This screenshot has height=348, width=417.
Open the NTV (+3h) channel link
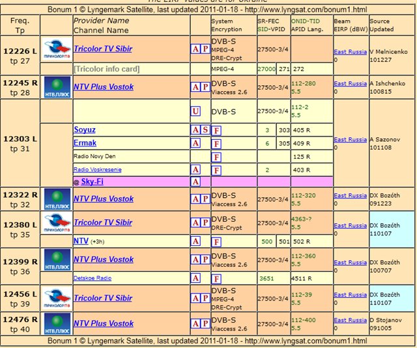(x=81, y=241)
